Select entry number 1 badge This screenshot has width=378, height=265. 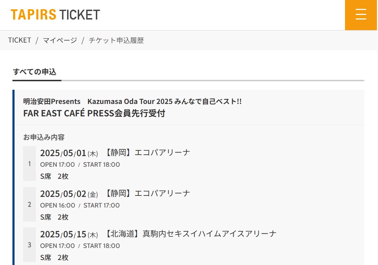[x=29, y=164]
